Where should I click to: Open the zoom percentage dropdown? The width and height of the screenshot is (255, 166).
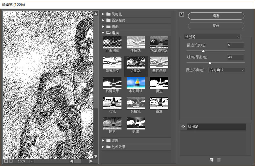(32, 161)
